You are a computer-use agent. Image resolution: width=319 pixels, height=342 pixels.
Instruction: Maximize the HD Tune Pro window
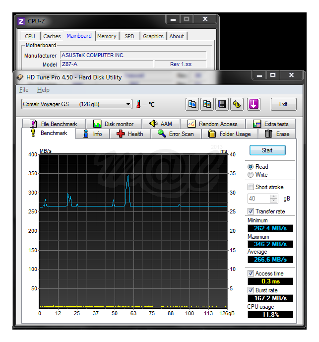pyautogui.click(x=273, y=75)
